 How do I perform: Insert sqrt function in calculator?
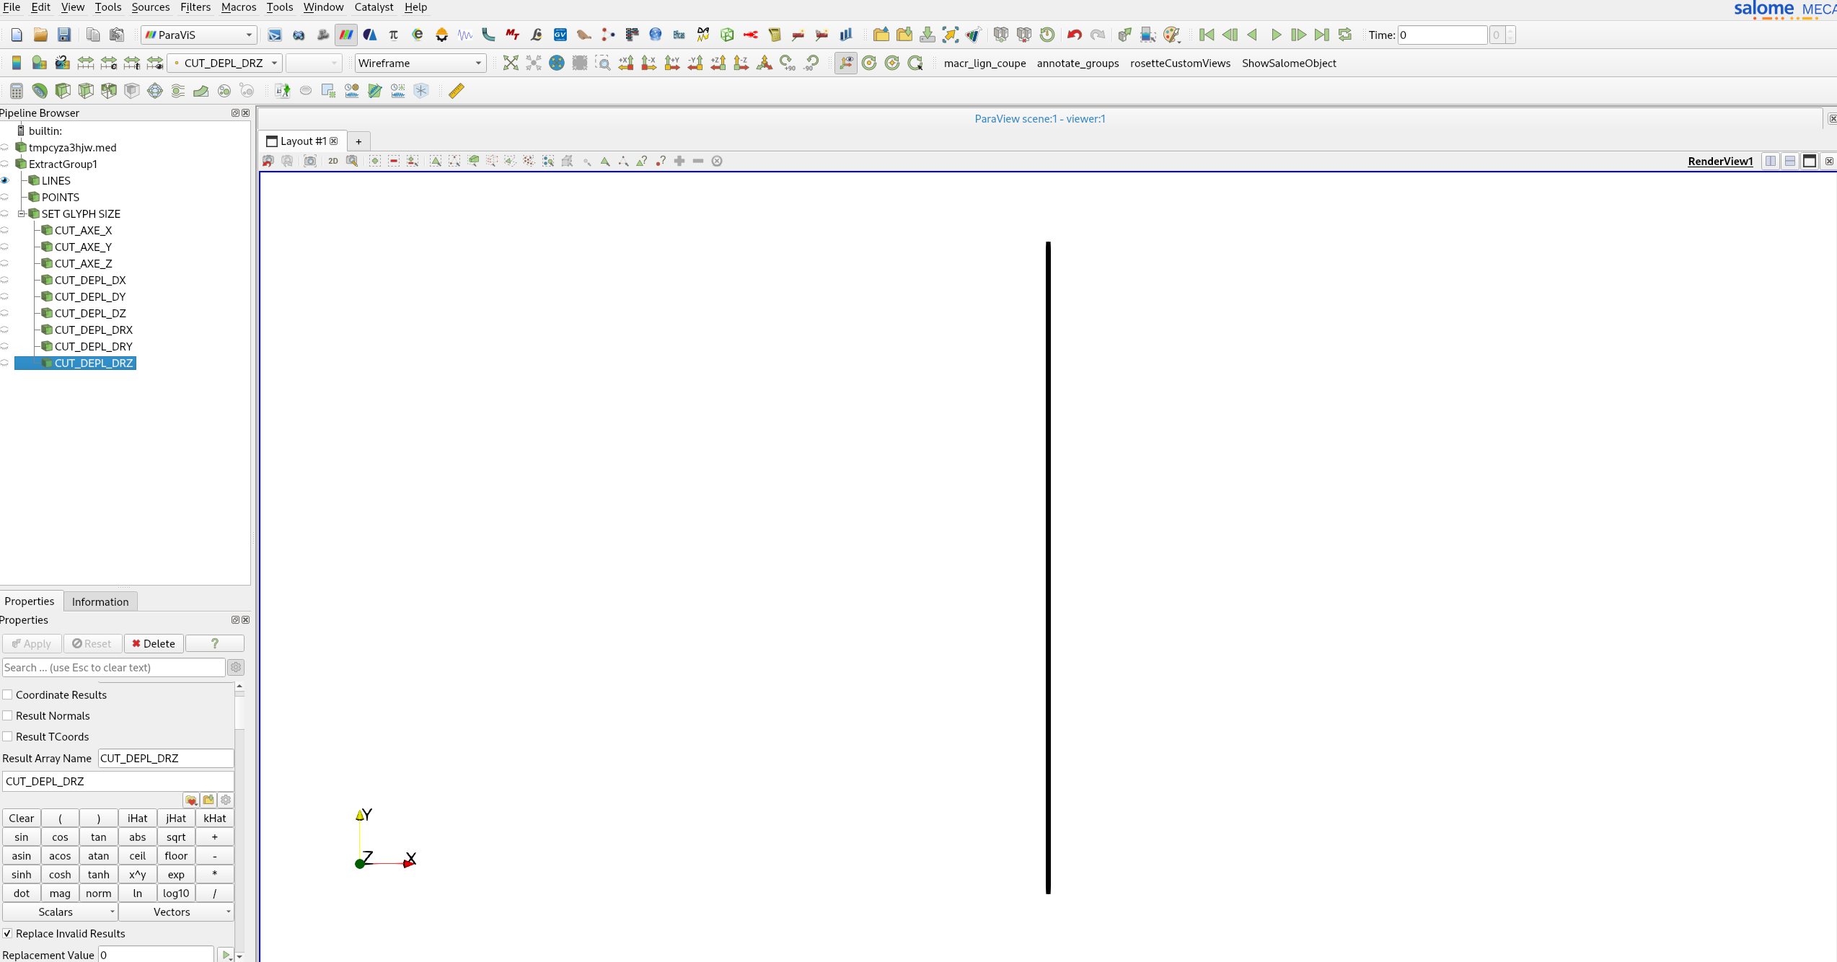click(176, 837)
